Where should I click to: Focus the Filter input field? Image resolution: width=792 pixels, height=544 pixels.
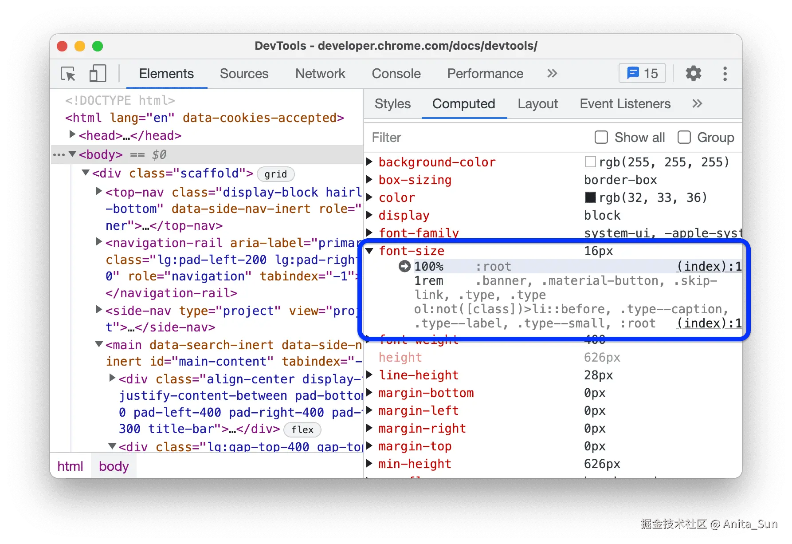click(478, 138)
